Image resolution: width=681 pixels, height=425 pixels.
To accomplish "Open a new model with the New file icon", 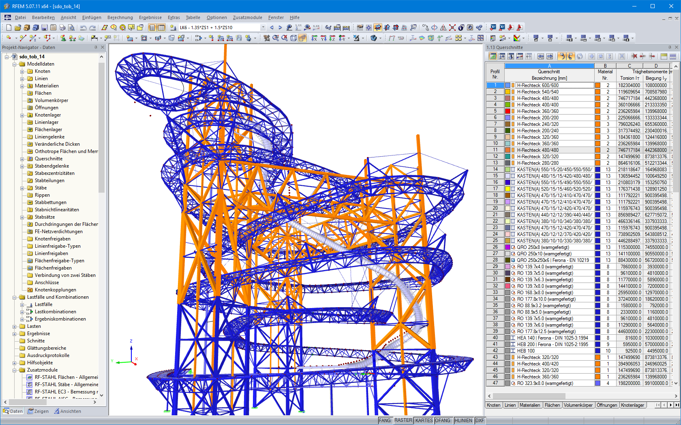I will [x=8, y=28].
